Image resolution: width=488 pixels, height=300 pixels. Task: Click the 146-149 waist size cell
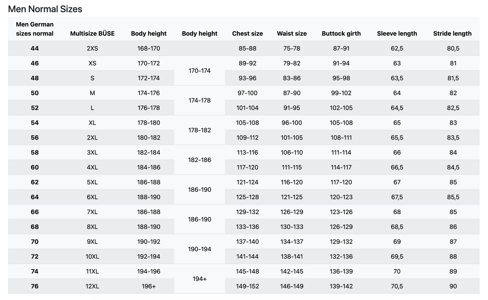click(292, 286)
